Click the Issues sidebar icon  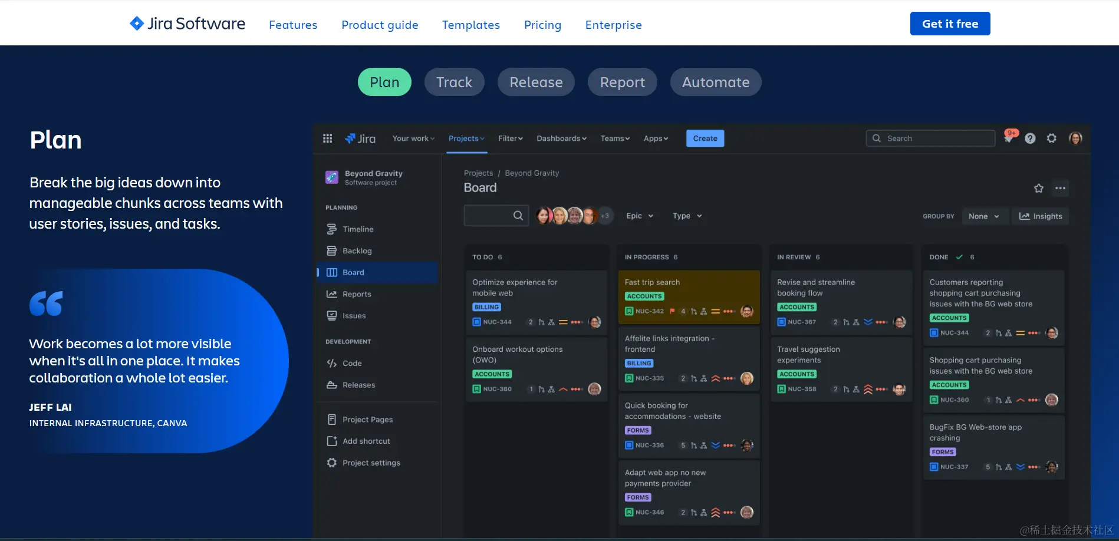[x=332, y=316]
